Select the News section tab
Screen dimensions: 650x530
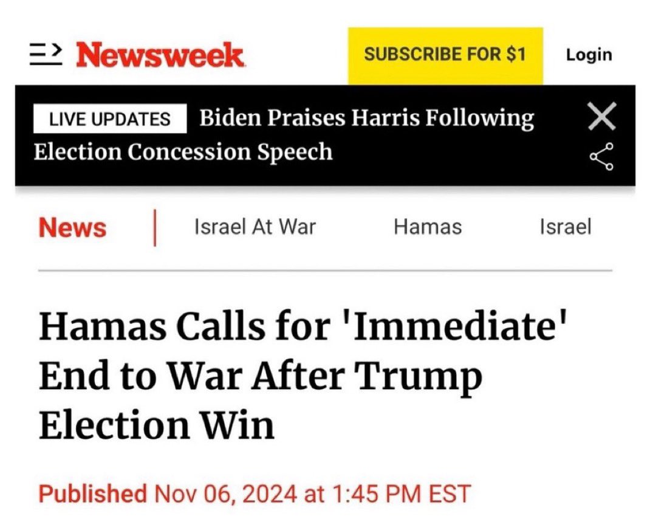tap(72, 228)
